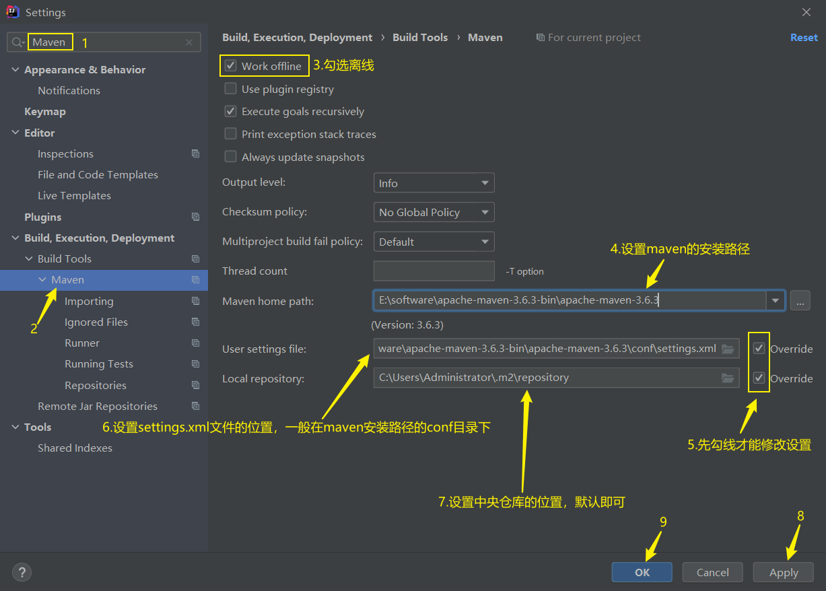Image resolution: width=826 pixels, height=591 pixels.
Task: Expand the Maven home path dropdown arrow
Action: pos(776,301)
